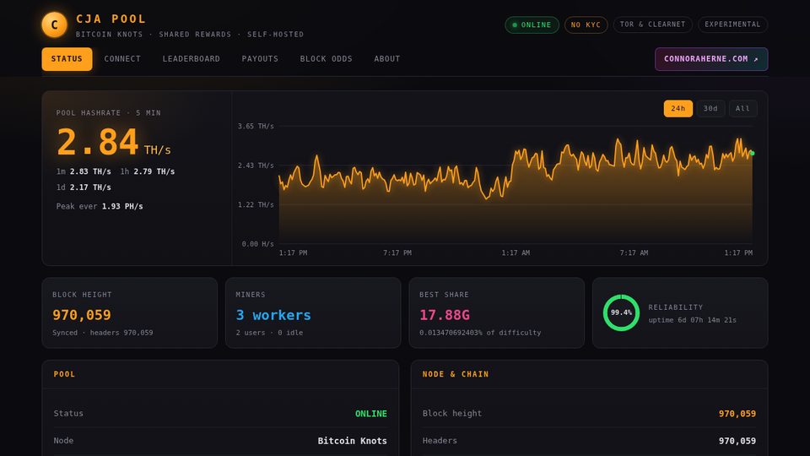
Task: Click the 1h 2.79 TH/s reading
Action: click(147, 171)
